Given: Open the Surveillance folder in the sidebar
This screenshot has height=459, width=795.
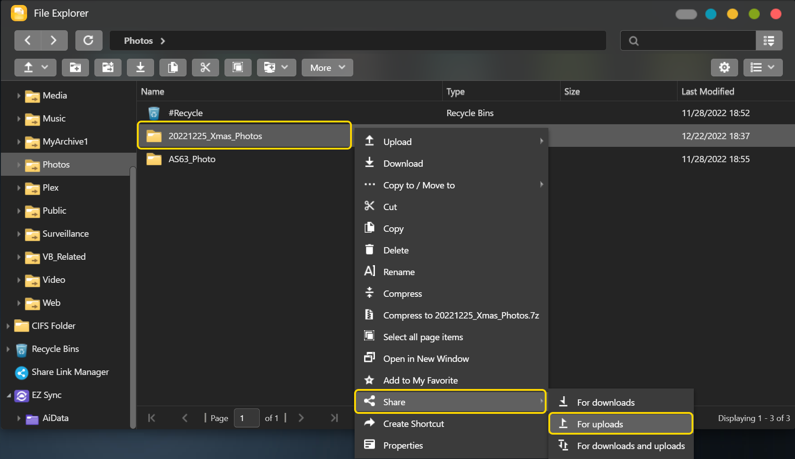Looking at the screenshot, I should (65, 234).
